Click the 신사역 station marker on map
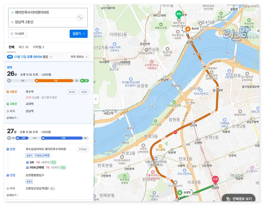 [193, 122]
